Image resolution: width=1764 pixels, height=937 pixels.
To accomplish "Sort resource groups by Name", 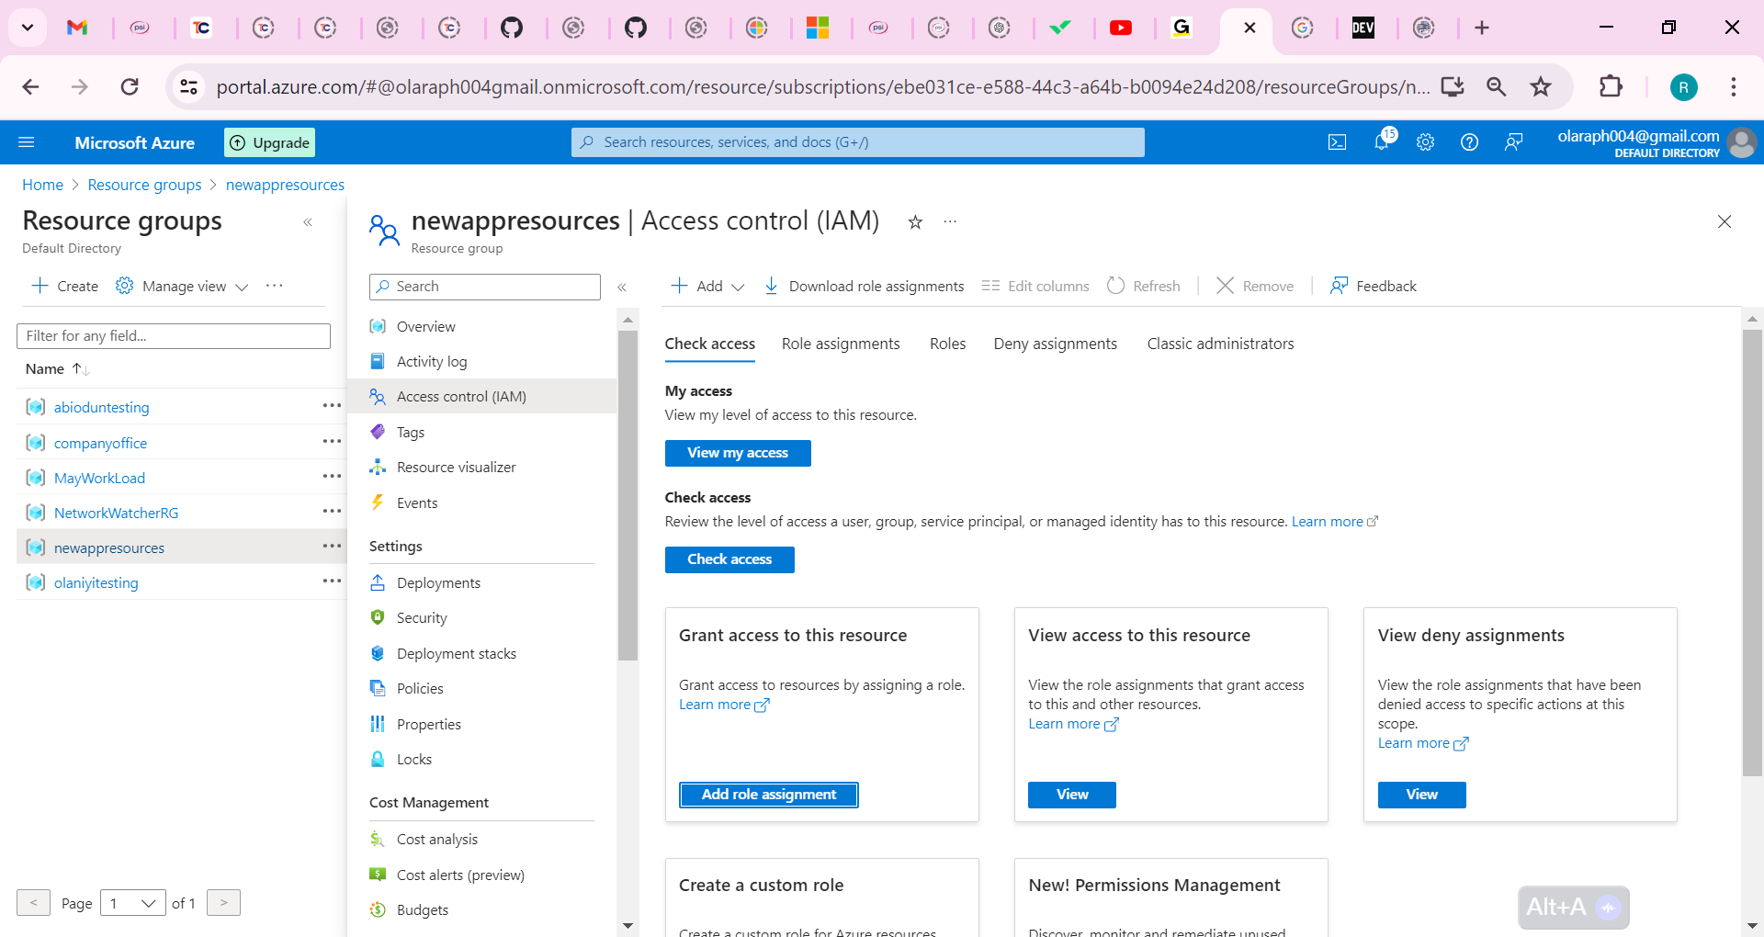I will 57,368.
